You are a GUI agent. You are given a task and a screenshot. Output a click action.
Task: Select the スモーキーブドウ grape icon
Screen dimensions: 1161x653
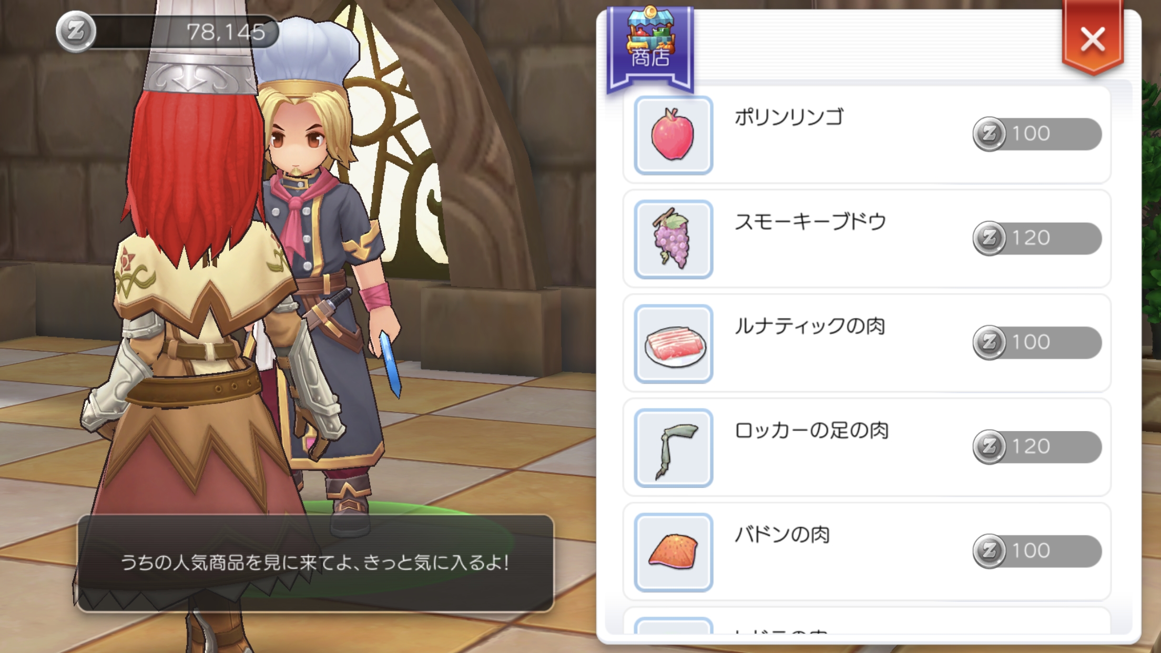(x=674, y=239)
